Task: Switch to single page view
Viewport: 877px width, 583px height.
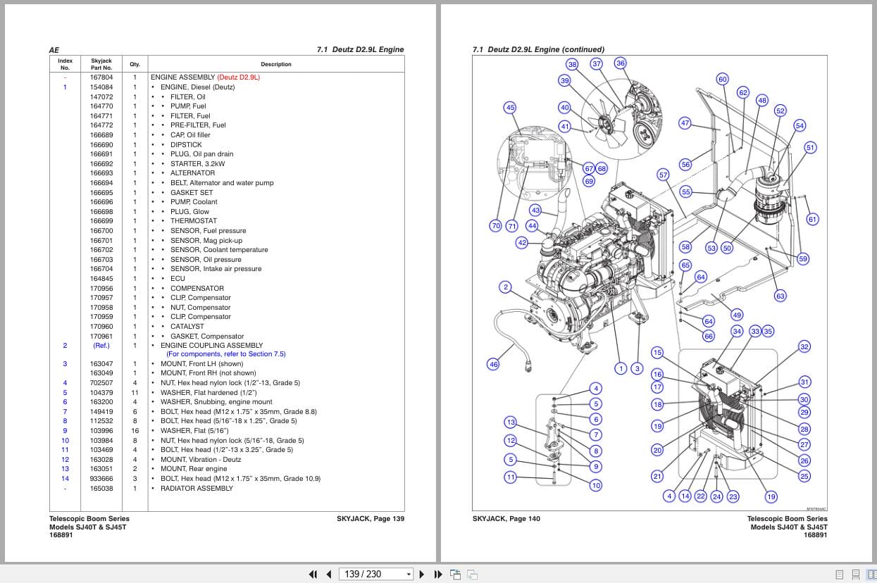Action: point(839,575)
